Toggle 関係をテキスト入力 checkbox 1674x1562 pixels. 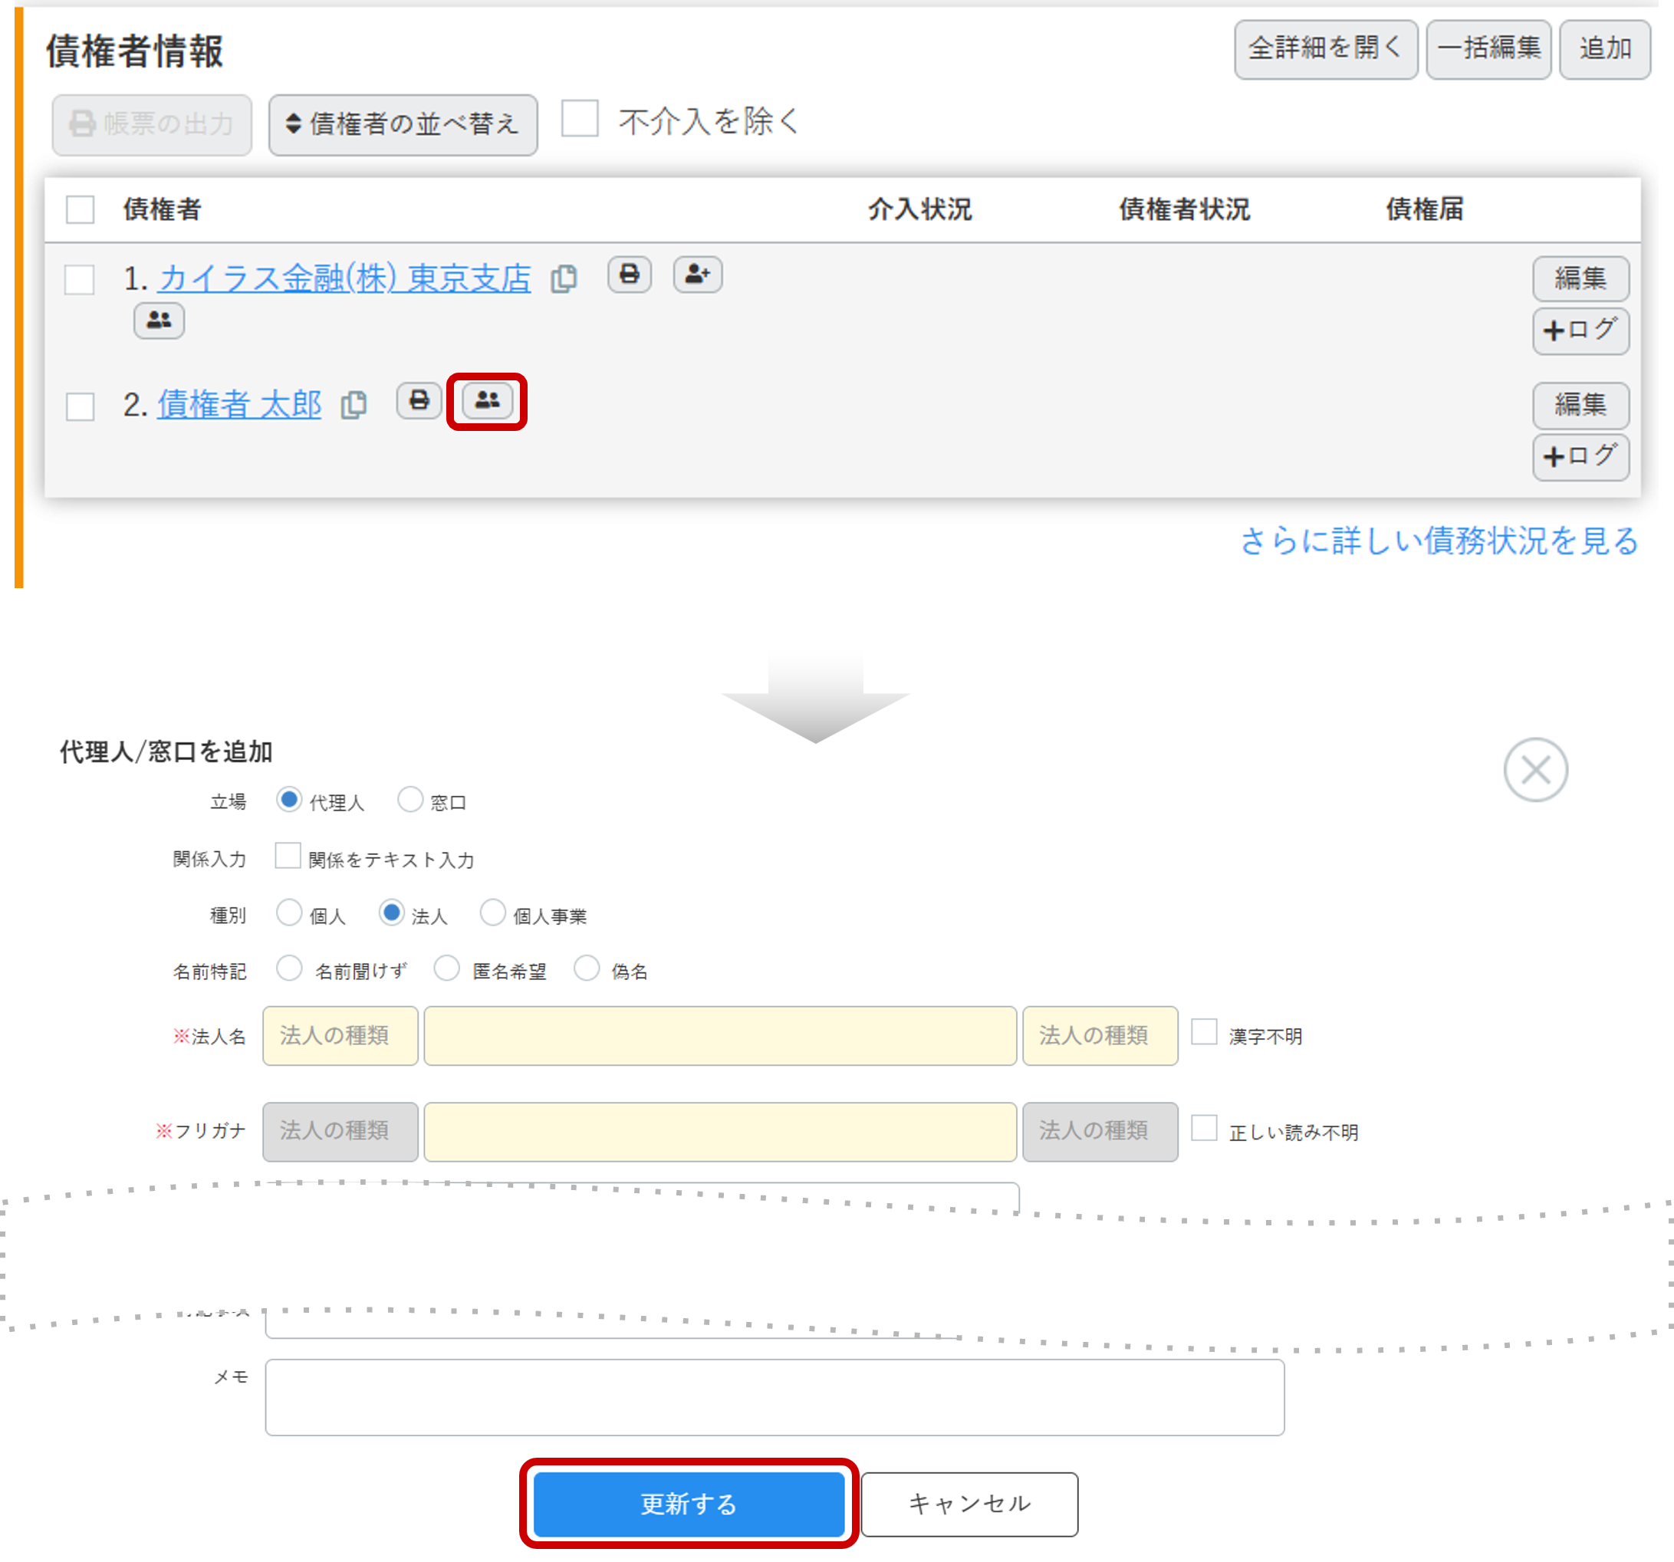tap(288, 856)
